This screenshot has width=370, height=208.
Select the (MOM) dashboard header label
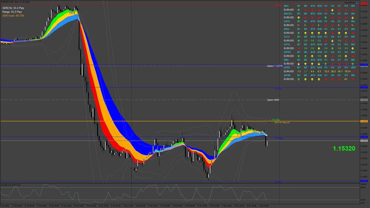[x=287, y=75]
